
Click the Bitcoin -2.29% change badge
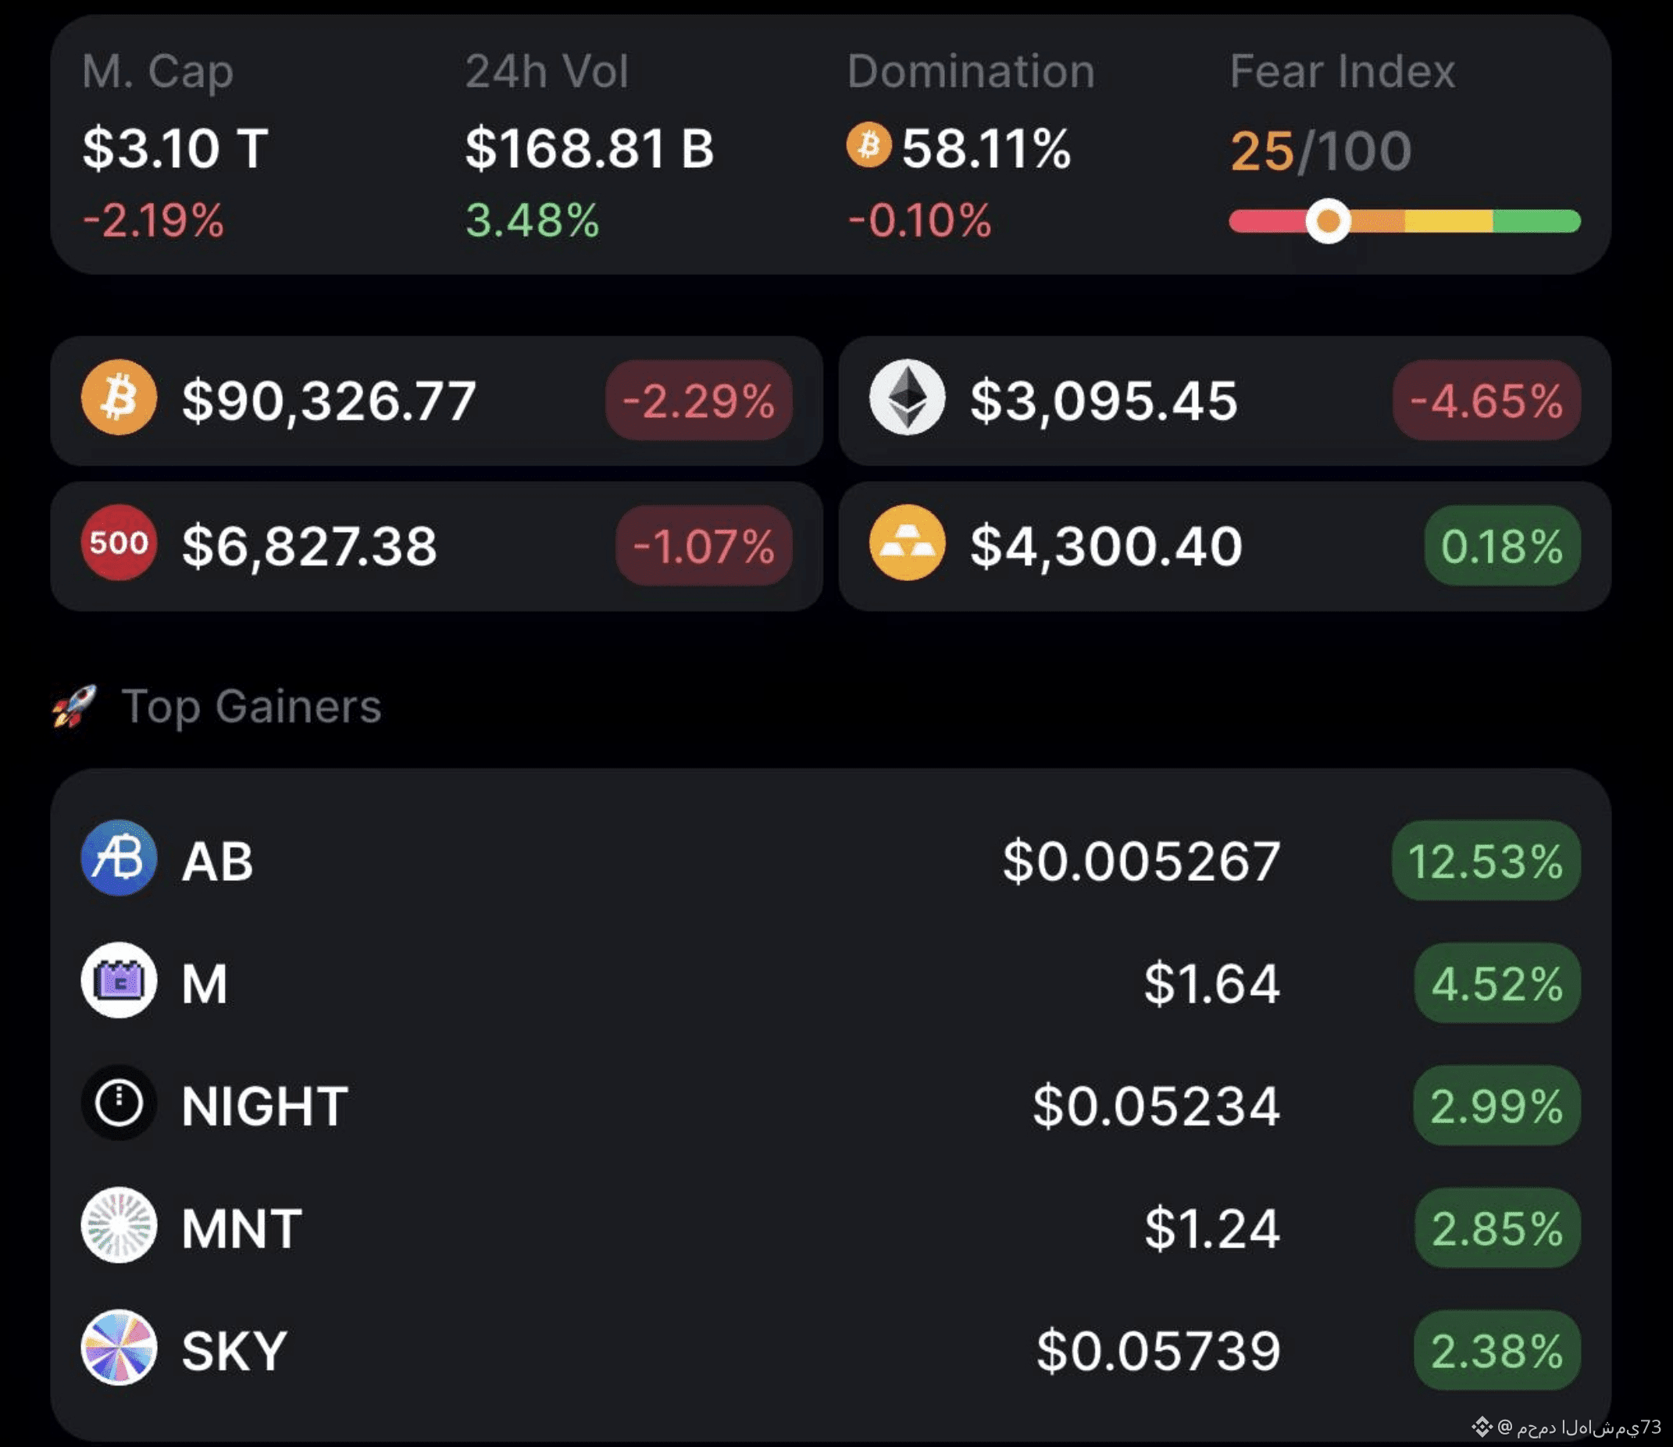[x=698, y=401]
